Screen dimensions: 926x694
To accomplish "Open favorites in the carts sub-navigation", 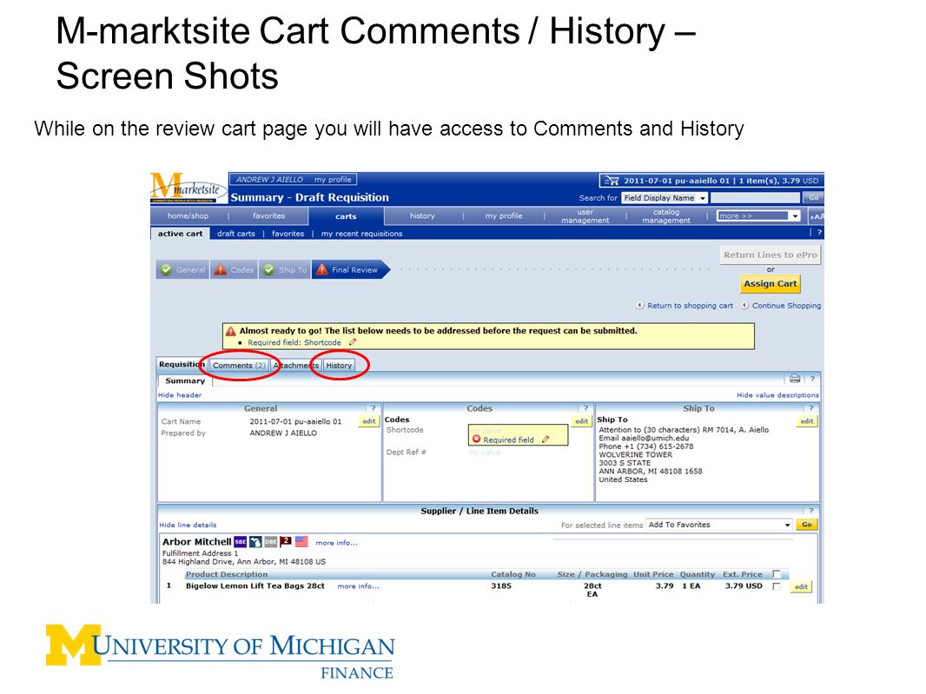I will coord(288,234).
